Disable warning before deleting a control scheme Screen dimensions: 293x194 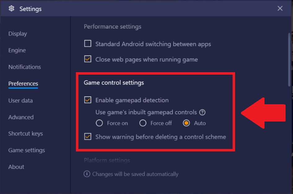point(88,137)
